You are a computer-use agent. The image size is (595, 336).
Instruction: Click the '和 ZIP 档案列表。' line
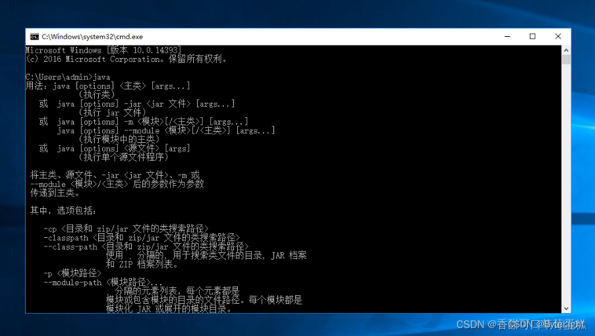[142, 265]
